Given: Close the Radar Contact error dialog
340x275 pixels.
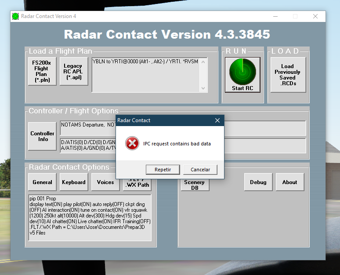Looking at the screenshot, I should (217, 120).
